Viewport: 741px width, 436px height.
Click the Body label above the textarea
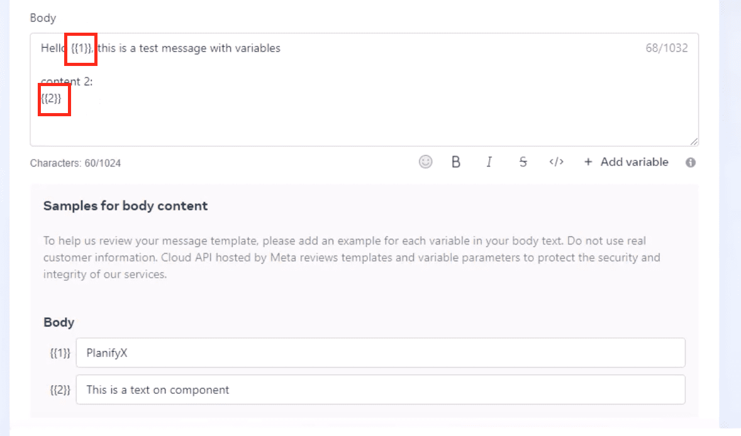(43, 18)
